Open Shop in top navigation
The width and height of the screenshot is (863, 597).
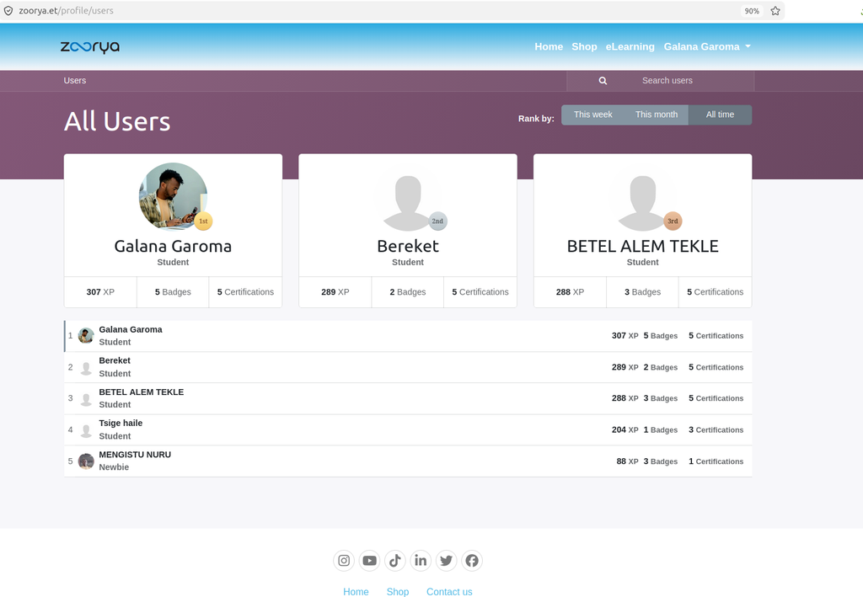(x=584, y=46)
